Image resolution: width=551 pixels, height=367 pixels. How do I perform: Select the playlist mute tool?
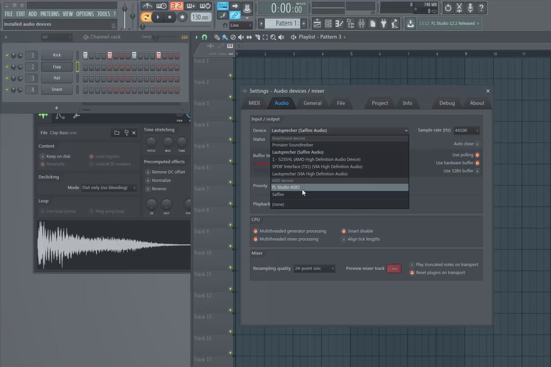point(241,37)
